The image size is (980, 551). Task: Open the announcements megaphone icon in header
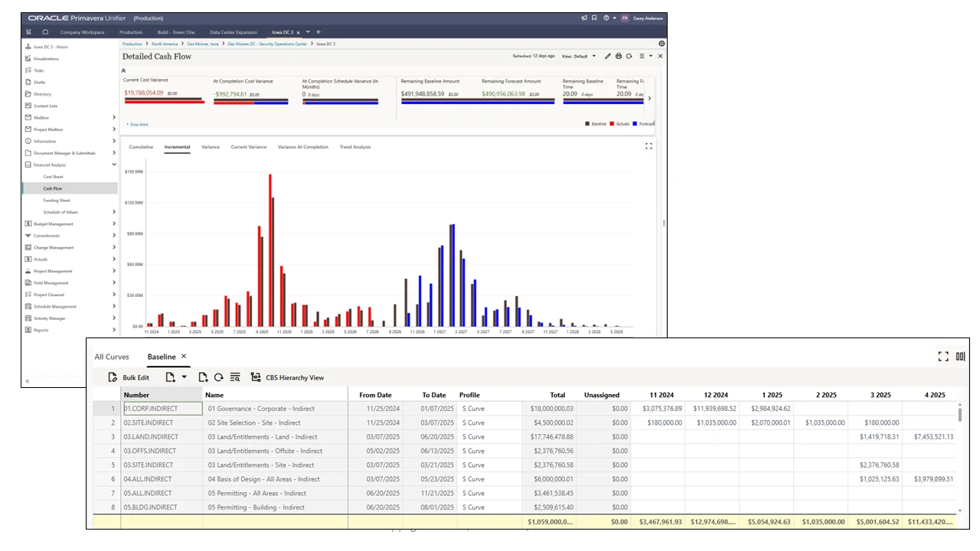pyautogui.click(x=584, y=18)
